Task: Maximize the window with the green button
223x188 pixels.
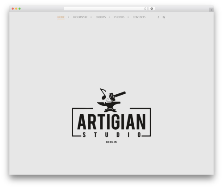Action: 20,8
